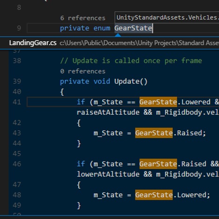Click m_State on line 48
This screenshot has height=219, width=219.
coord(108,195)
